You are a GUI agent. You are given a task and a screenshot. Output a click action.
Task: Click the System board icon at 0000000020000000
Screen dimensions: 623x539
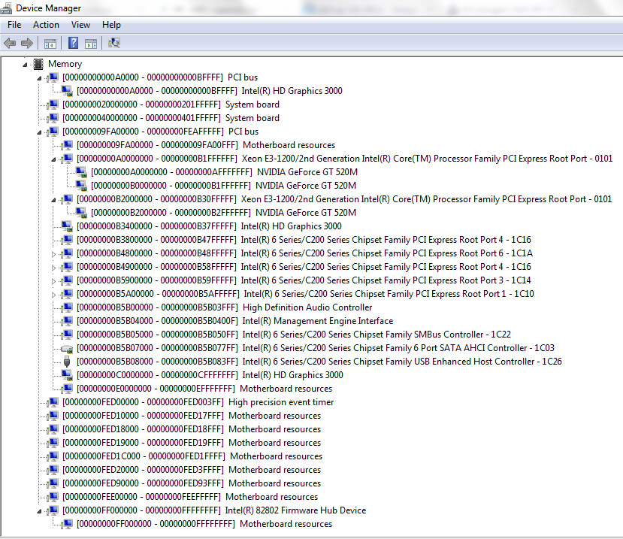click(53, 104)
